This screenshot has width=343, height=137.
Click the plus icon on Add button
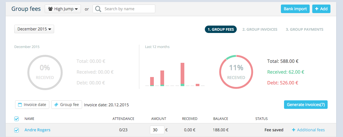(317, 9)
